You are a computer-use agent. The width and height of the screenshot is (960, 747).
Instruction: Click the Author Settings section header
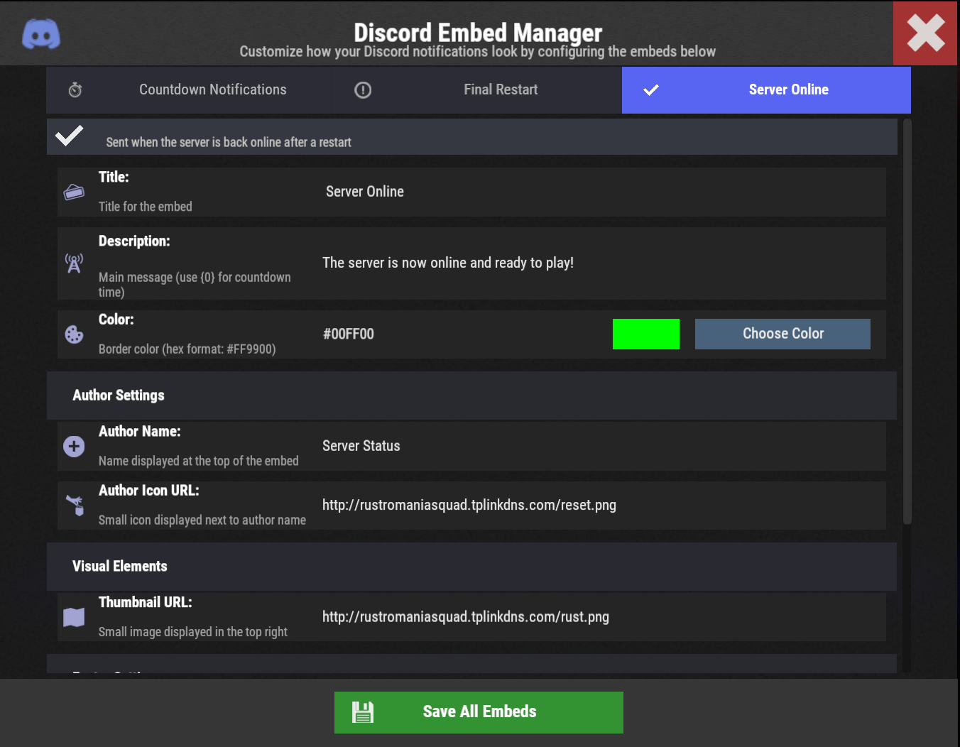[471, 396]
